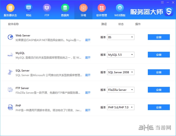Open the WEB面板 panel icon
The height and width of the screenshot is (136, 176).
120,8
